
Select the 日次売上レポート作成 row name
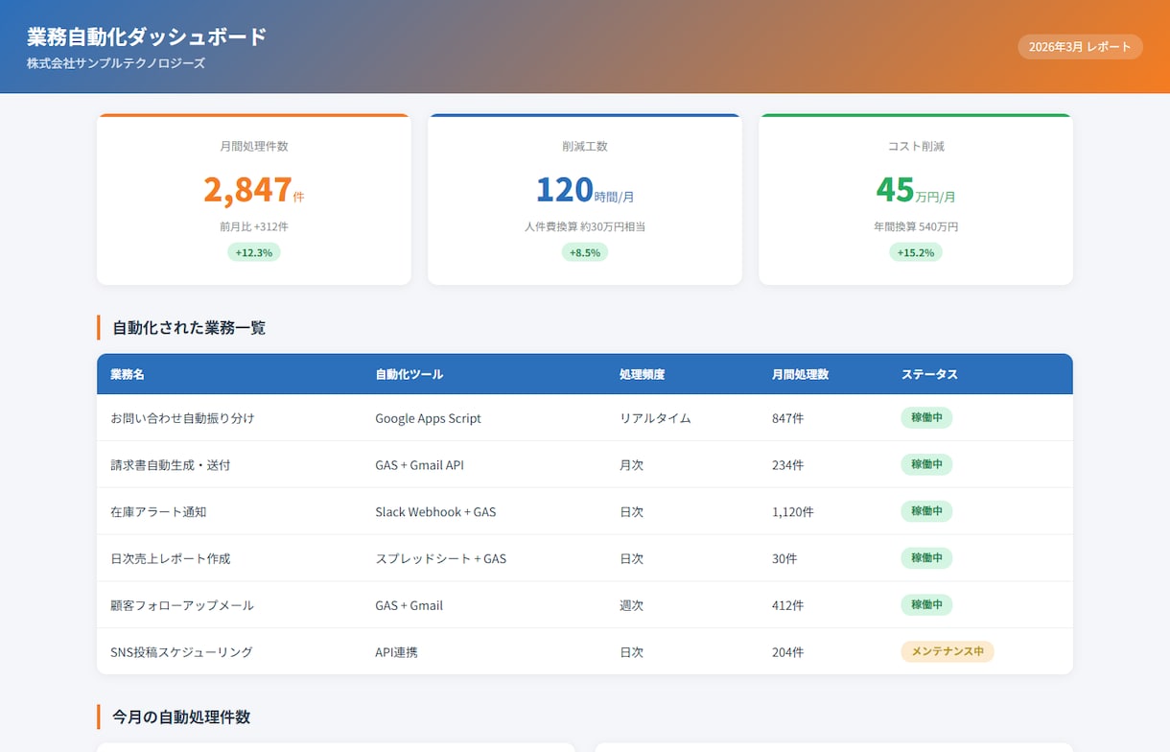[171, 558]
